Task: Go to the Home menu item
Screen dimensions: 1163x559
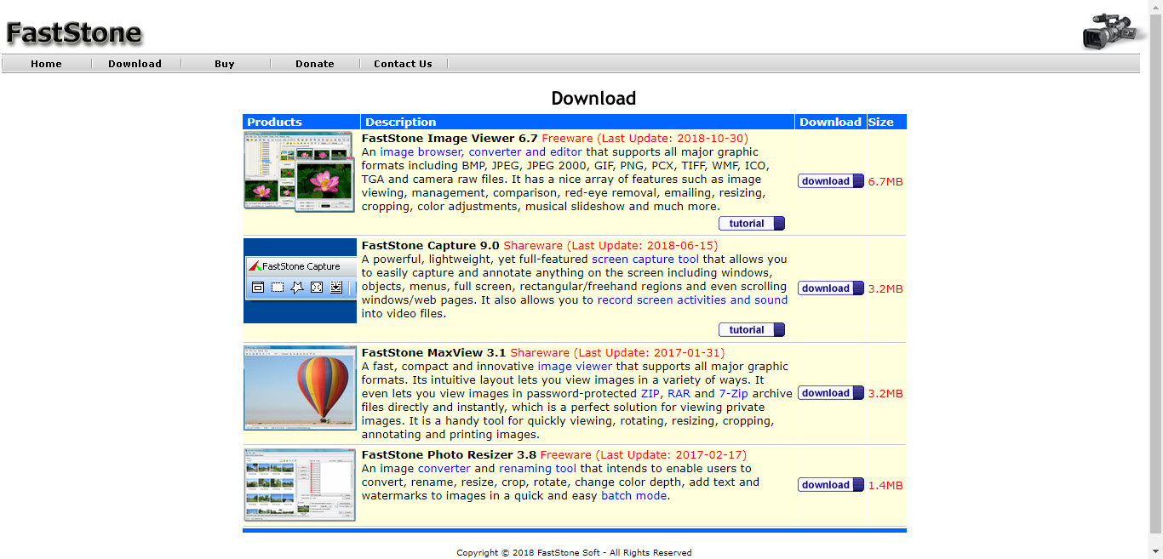Action: tap(46, 64)
